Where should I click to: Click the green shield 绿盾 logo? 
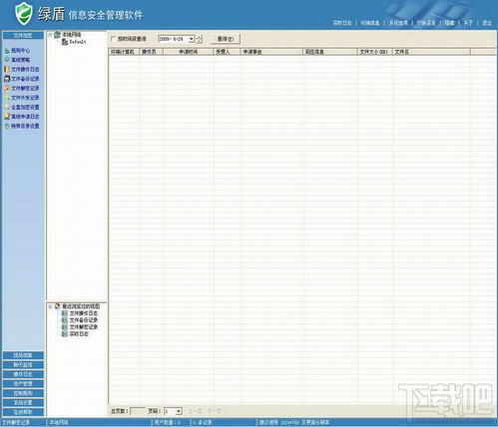point(24,14)
